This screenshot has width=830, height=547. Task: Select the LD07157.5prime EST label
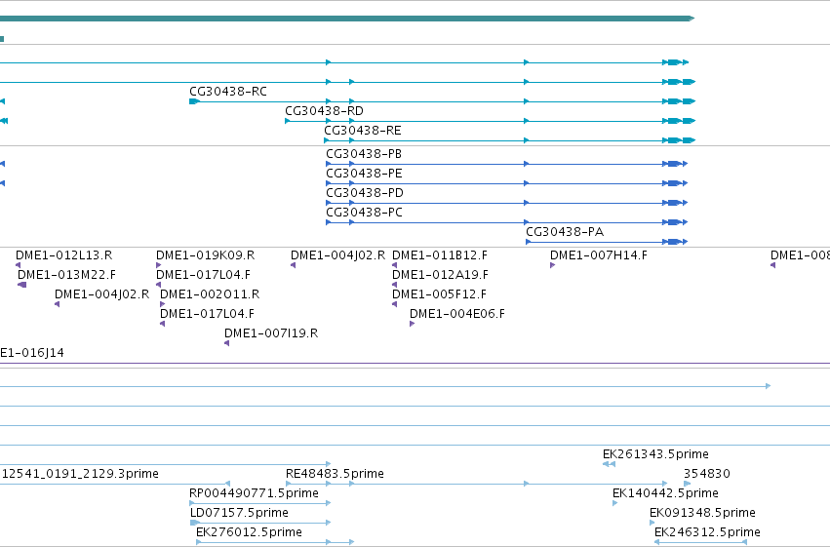[239, 513]
